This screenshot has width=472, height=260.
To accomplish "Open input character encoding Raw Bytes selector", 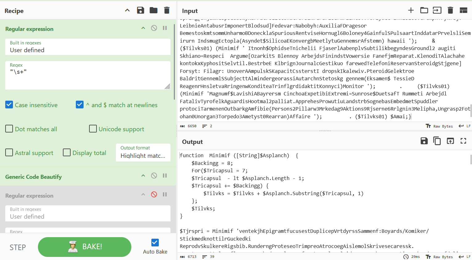I will (x=439, y=126).
